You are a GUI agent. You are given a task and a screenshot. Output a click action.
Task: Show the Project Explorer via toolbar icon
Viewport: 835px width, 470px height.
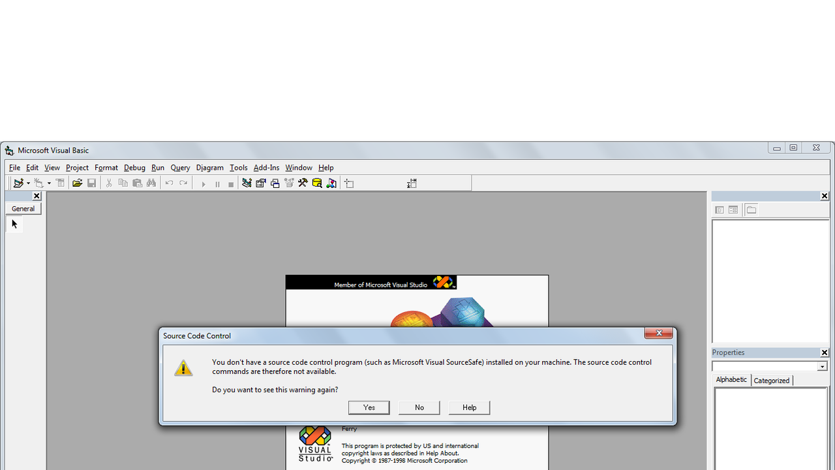coord(247,183)
